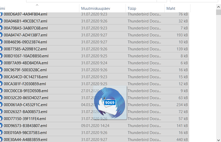Viewport: 221px width, 142px height.
Task: Click Thunderbird icon beside 00BF7A99-4BD84DFA.eml
Action: click(1, 63)
